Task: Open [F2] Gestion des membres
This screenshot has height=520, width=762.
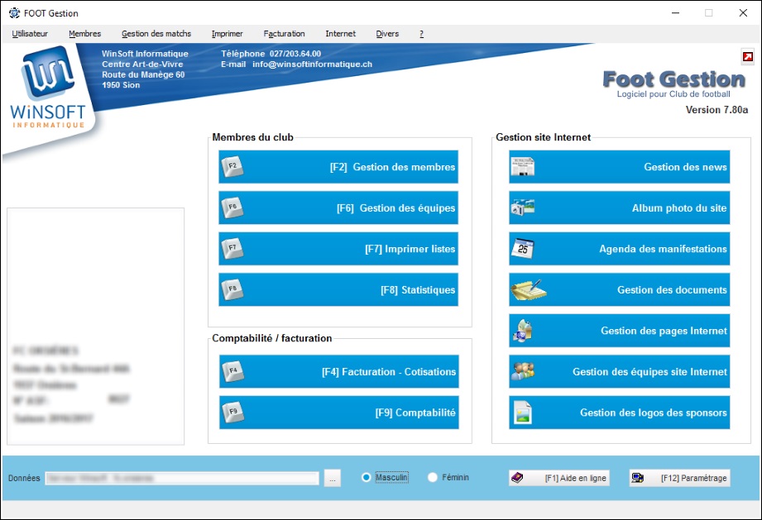Action: (x=338, y=167)
